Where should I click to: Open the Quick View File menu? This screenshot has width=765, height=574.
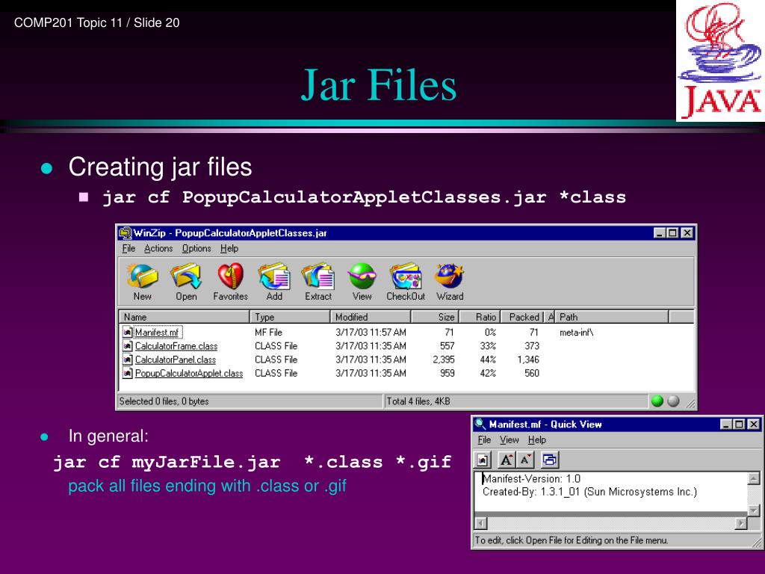[x=484, y=439]
